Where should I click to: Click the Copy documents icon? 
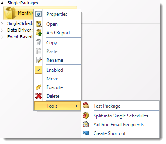point(39,42)
